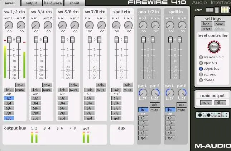Select the narrow single-strip view icon
Image resolution: width=231 pixels, height=151 pixels.
[217, 10]
